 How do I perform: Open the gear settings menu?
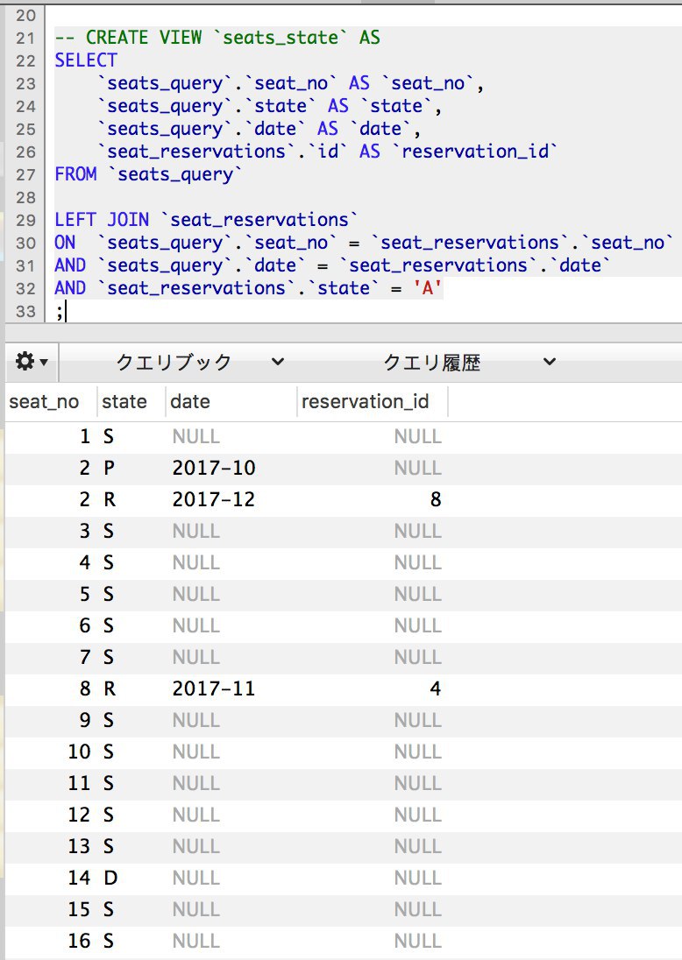pos(32,362)
